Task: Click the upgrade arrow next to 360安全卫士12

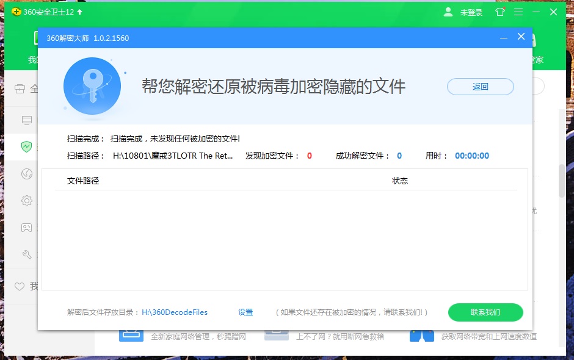Action: point(80,12)
